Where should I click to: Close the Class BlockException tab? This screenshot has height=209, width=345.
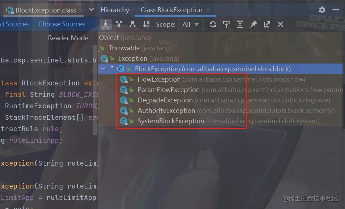208,10
